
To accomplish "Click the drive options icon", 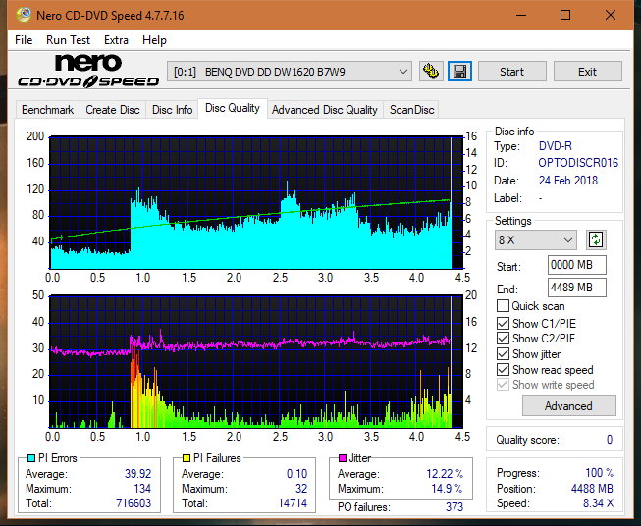I will click(x=431, y=72).
